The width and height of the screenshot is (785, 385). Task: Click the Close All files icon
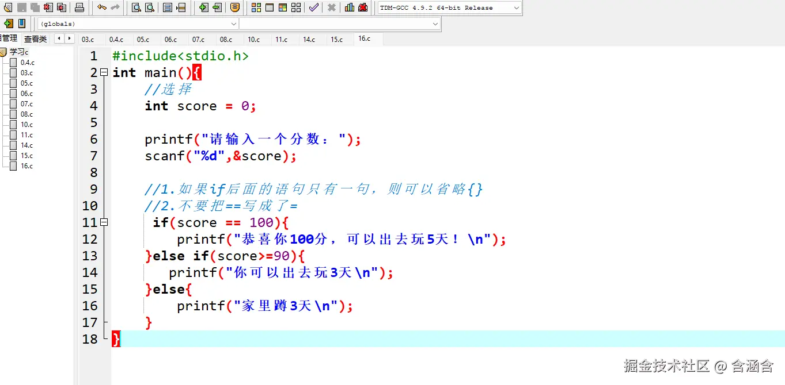(62, 7)
